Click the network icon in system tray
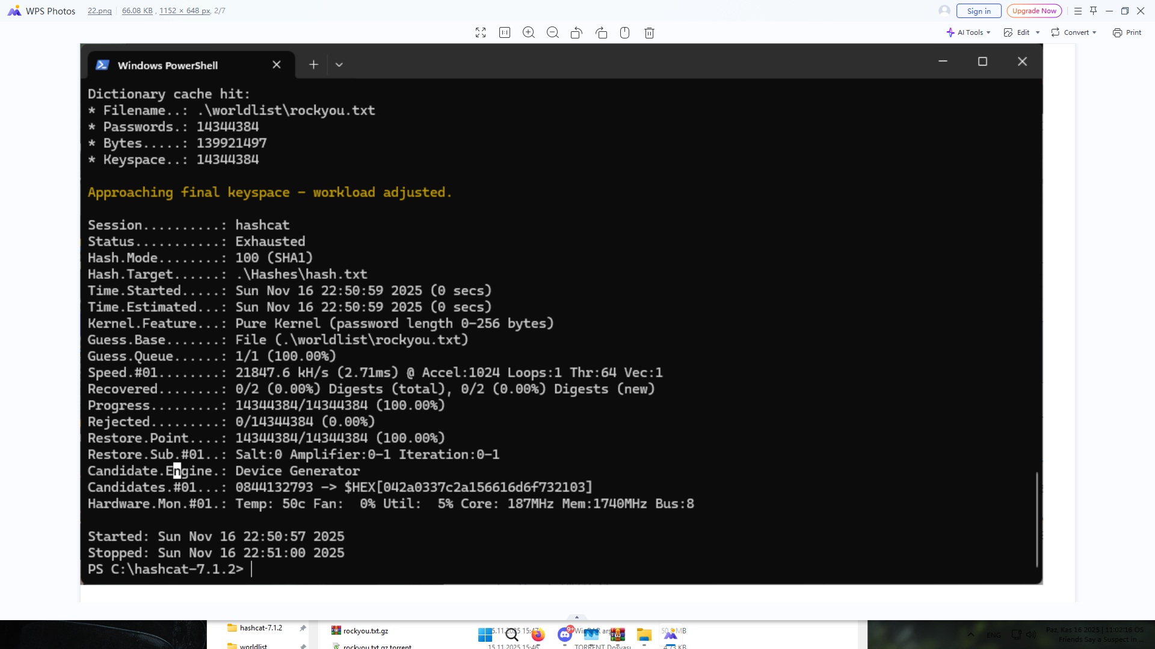Viewport: 1155px width, 649px height. click(x=1017, y=635)
